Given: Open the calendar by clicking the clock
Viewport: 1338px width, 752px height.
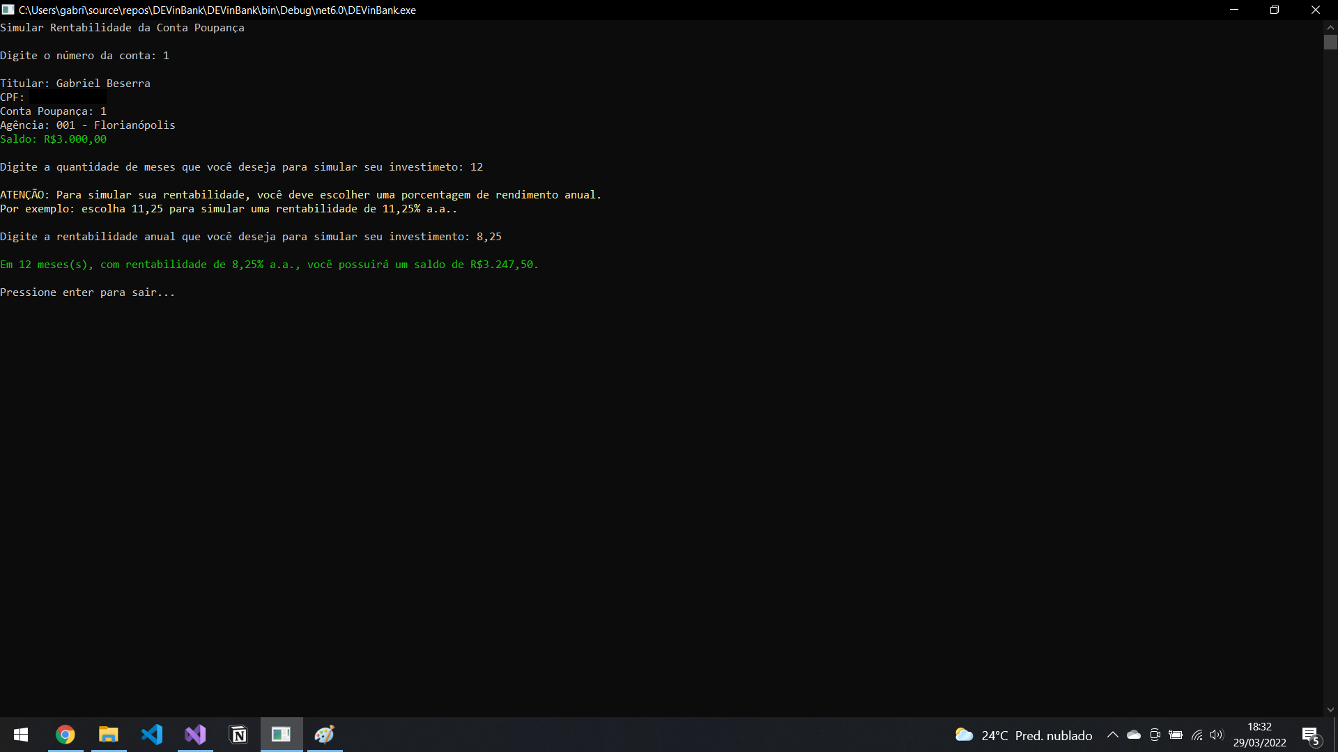Looking at the screenshot, I should click(x=1260, y=735).
